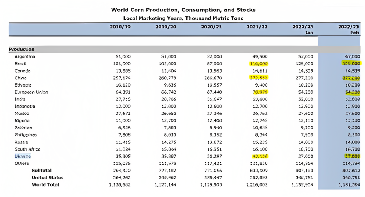The image size is (365, 197).
Task: Click Nigeria's 12,700 value for 2019/20
Action: (x=169, y=121)
